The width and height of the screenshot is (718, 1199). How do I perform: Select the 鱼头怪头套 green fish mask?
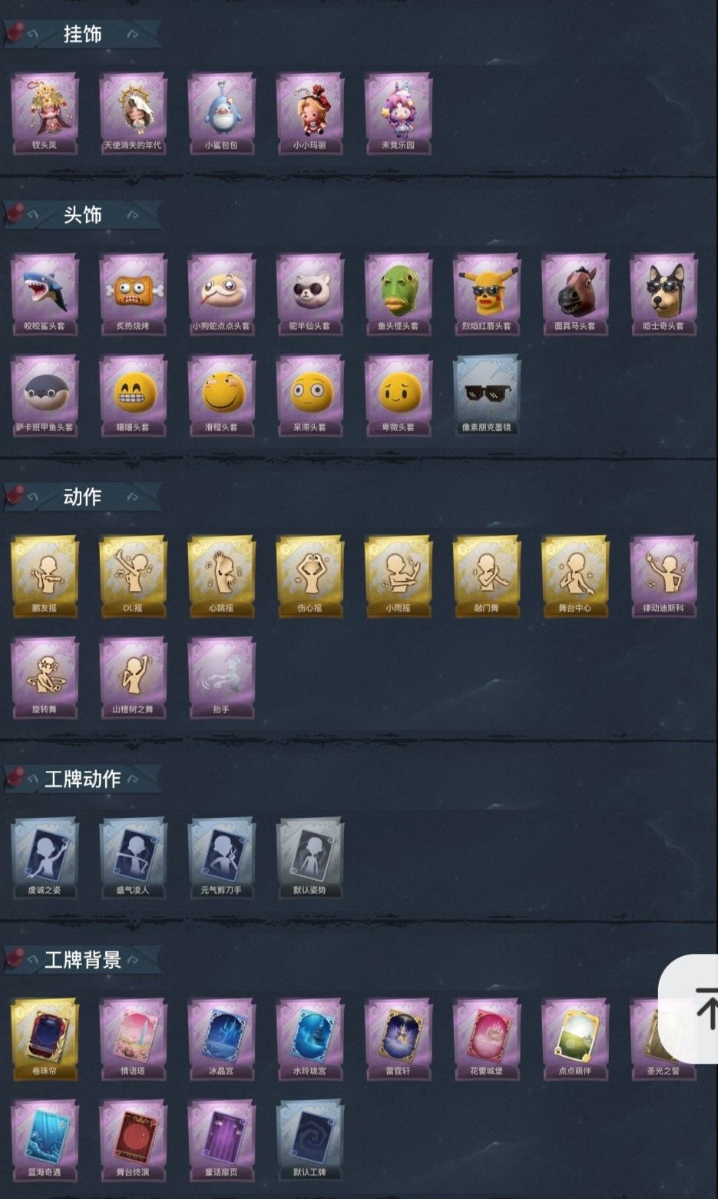click(398, 294)
